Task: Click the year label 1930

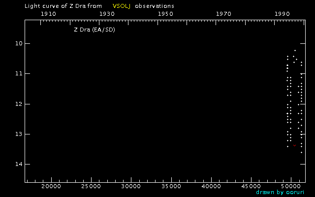Action: click(107, 14)
